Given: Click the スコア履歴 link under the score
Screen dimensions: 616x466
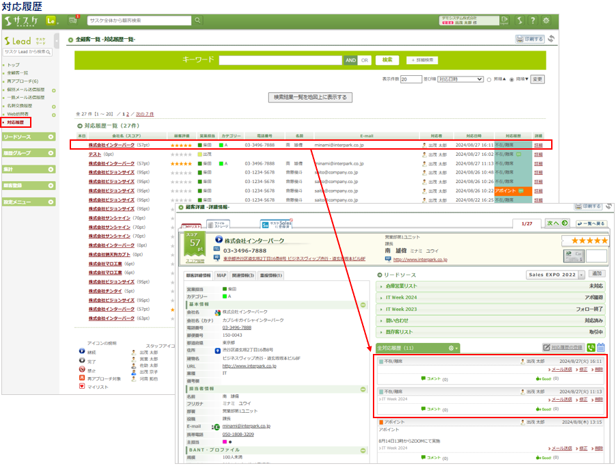Looking at the screenshot, I should click(x=195, y=261).
